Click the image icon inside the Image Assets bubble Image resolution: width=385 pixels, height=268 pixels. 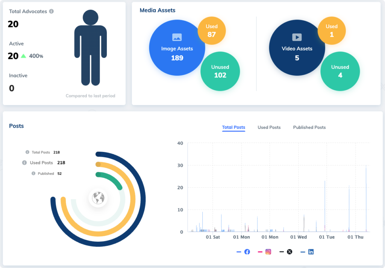[177, 36]
